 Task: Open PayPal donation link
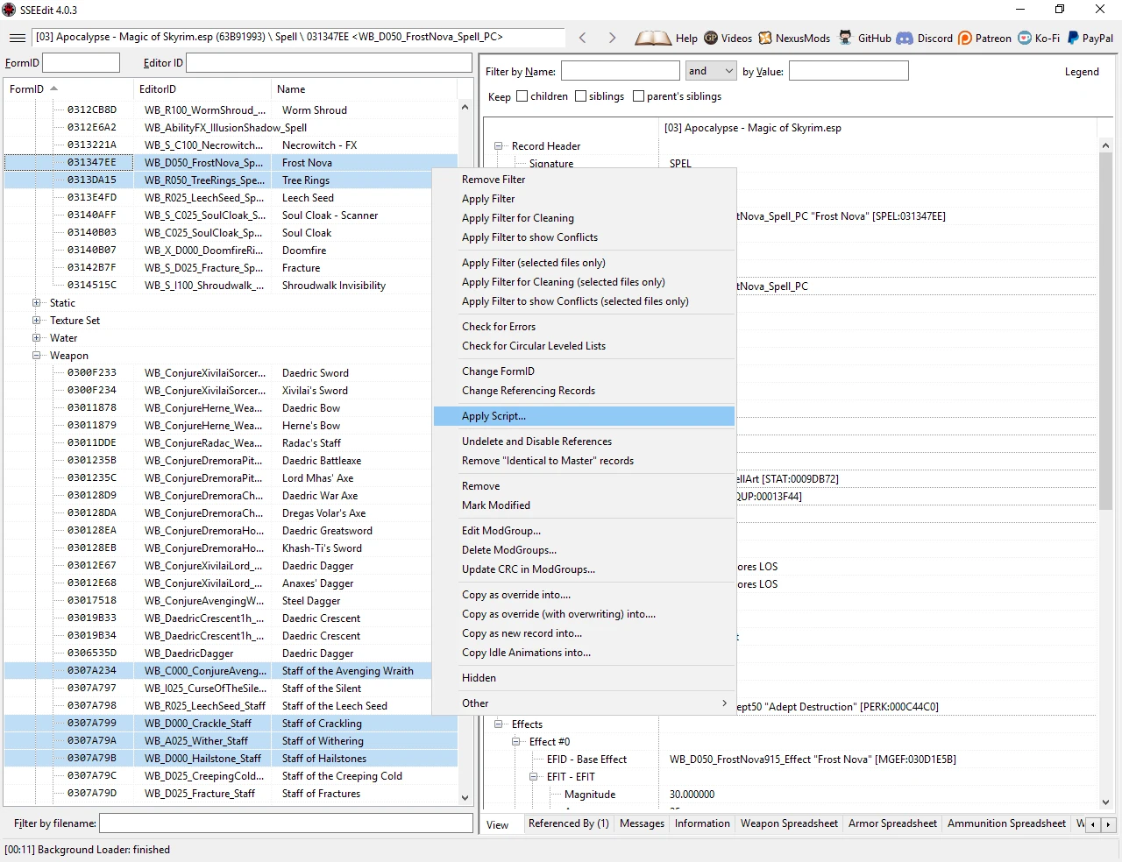[1073, 38]
